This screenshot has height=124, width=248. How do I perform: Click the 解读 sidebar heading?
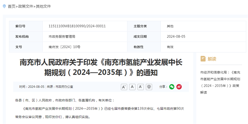(x=212, y=59)
